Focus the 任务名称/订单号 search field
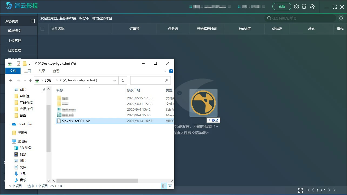The height and width of the screenshot is (195, 347). 300,18
